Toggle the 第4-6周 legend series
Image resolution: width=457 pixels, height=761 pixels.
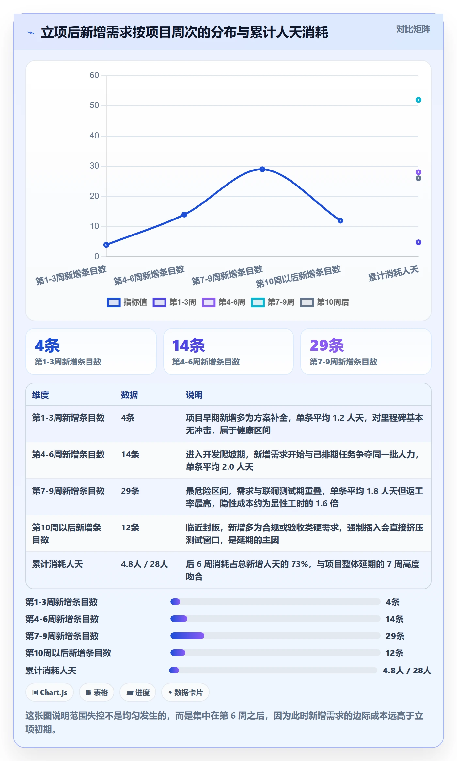pos(224,302)
